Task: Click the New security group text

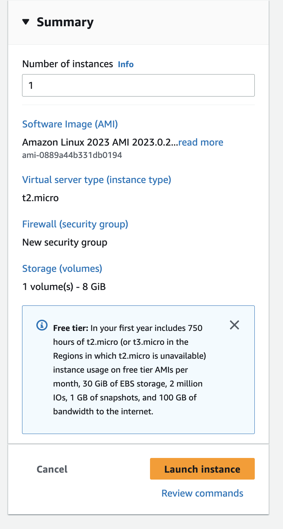Action: click(65, 242)
